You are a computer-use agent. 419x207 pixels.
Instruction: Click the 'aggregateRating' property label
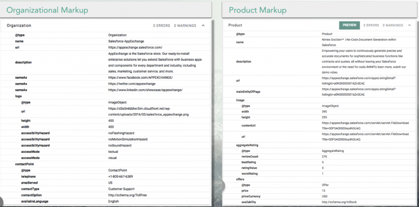(x=247, y=145)
